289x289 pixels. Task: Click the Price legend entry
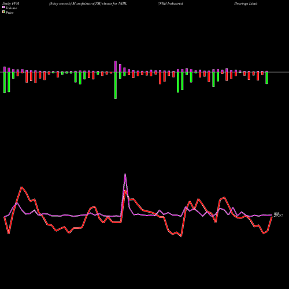pyautogui.click(x=8, y=13)
